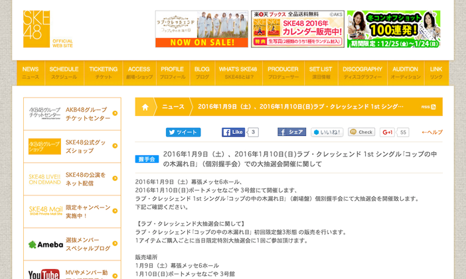The width and height of the screenshot is (466, 279).
Task: Click the Google +1 button
Action: click(387, 132)
